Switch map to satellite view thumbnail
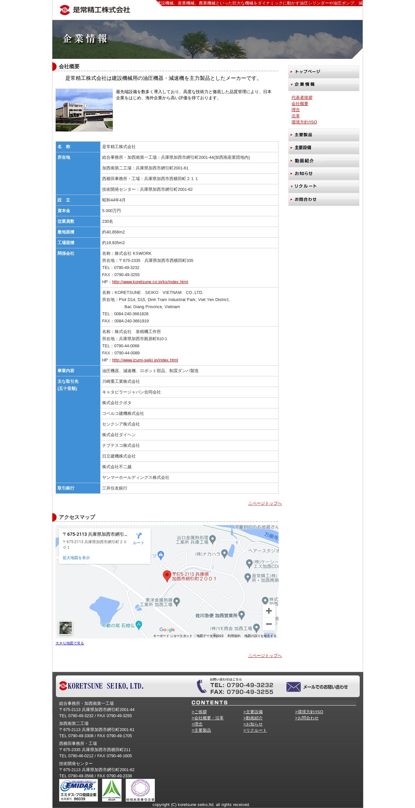This screenshot has width=415, height=808. (x=66, y=628)
